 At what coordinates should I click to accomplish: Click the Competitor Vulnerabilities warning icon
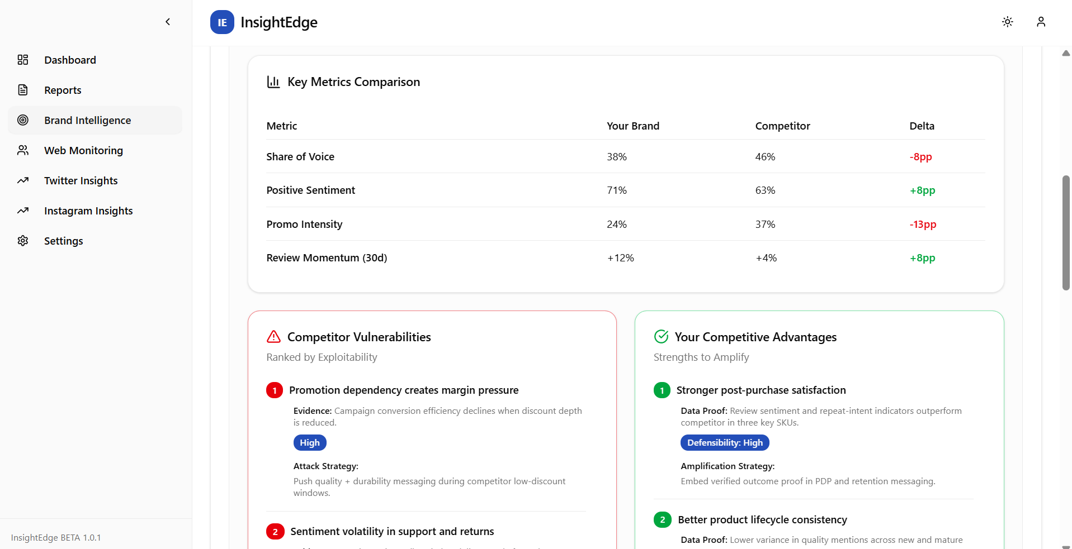[274, 336]
